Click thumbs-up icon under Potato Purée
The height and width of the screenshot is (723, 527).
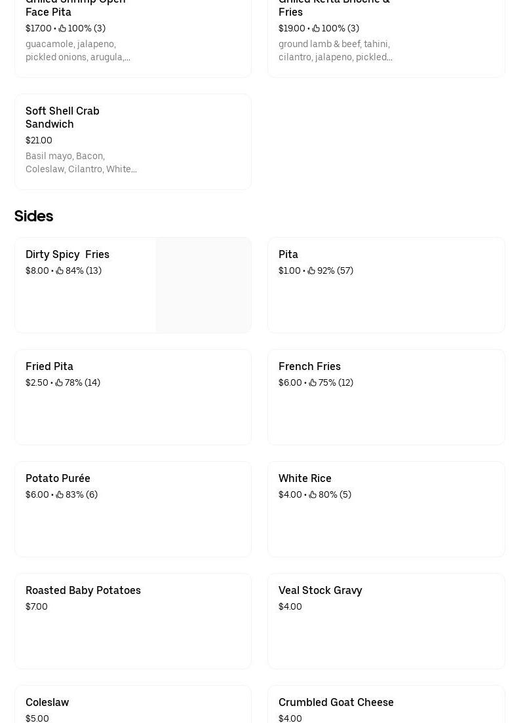60,494
